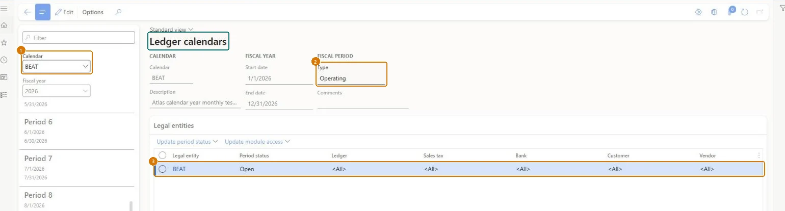Click the funnel filter icon at far right

pyautogui.click(x=783, y=8)
